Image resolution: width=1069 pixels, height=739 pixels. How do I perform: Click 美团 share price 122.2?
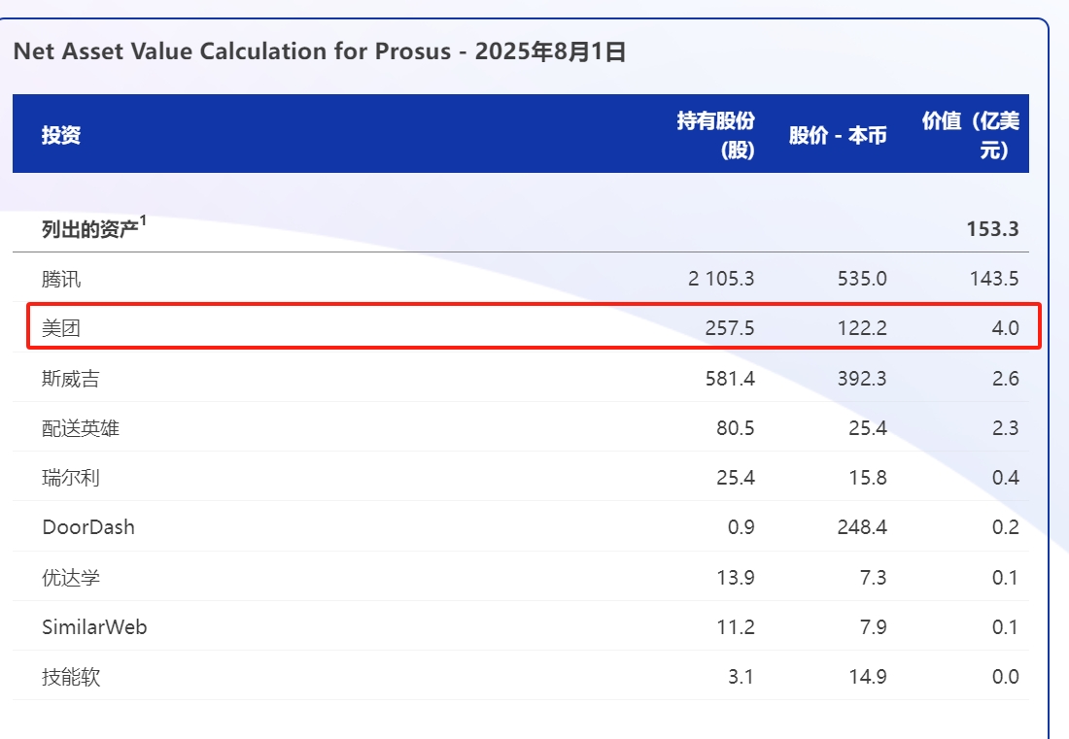(862, 328)
